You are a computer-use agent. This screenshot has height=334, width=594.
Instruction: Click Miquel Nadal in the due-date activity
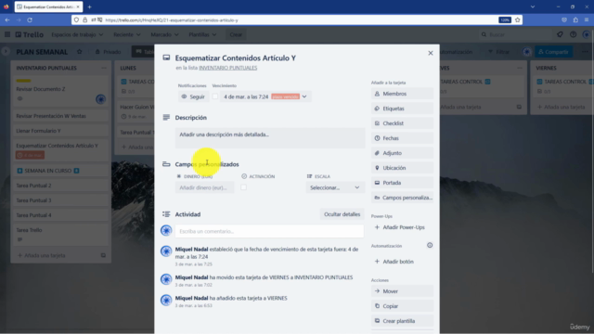pyautogui.click(x=191, y=250)
